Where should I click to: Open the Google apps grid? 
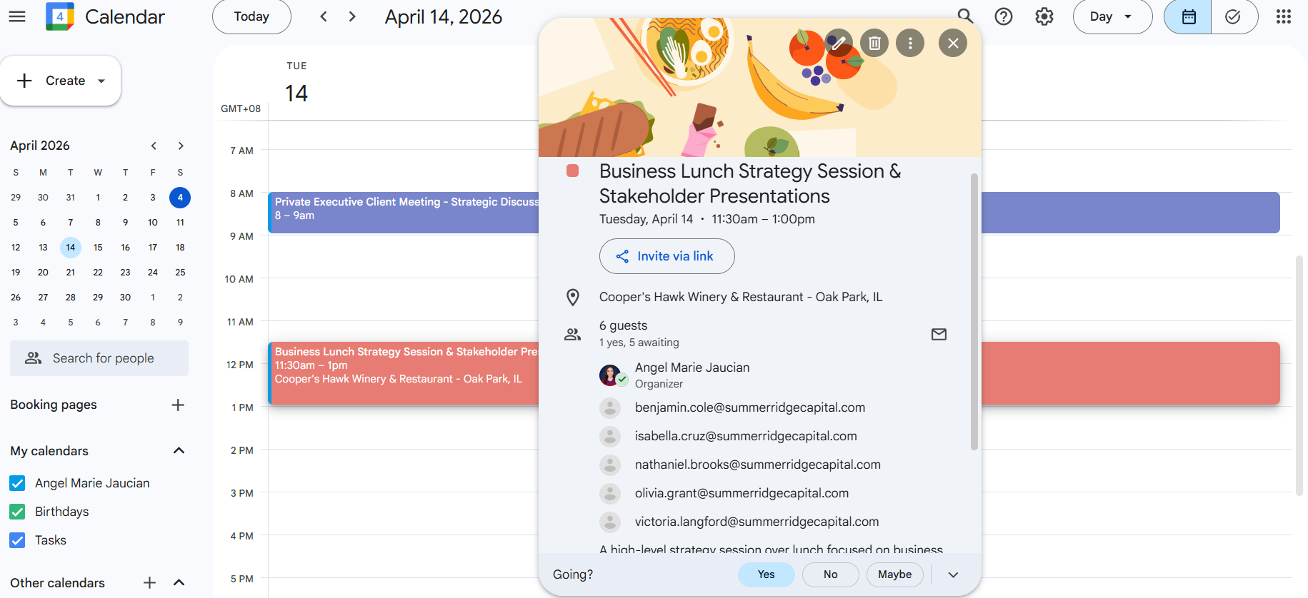1284,16
